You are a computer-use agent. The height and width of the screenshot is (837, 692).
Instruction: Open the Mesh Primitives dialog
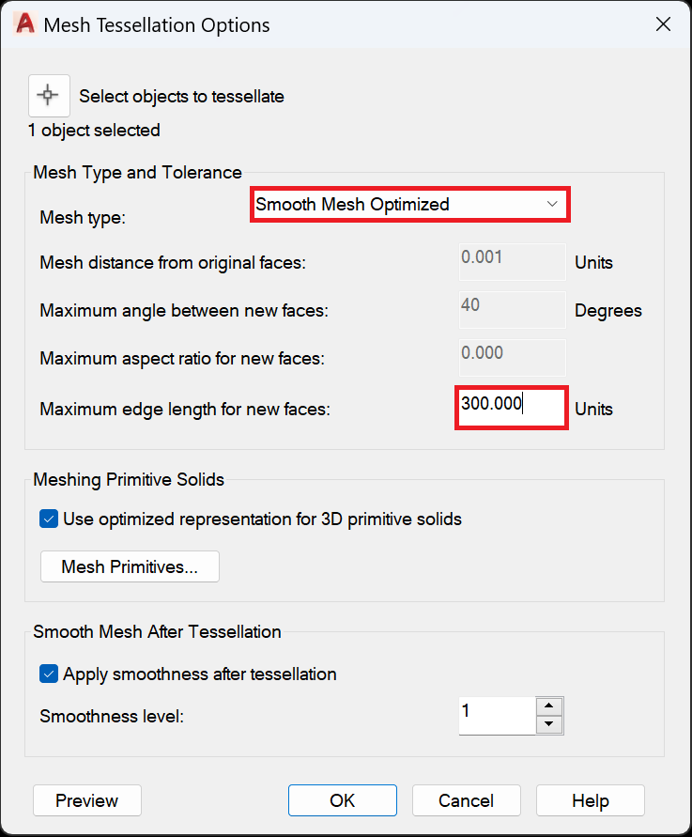click(x=129, y=566)
